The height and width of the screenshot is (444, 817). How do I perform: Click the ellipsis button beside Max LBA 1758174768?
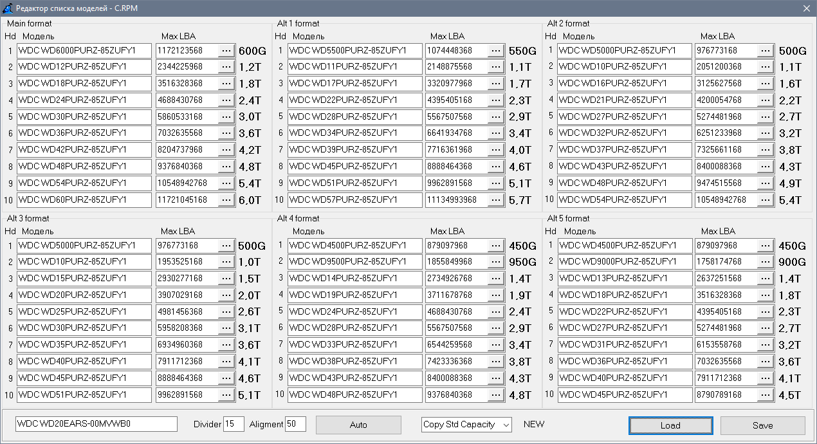766,262
